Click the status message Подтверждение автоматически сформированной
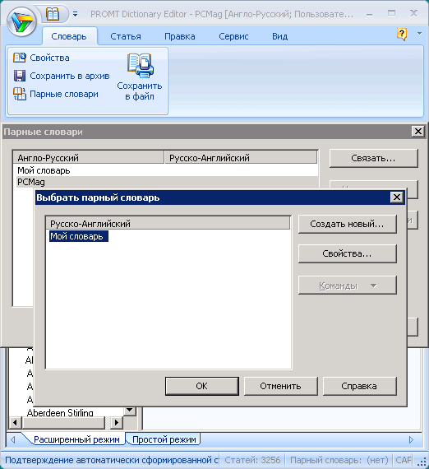This screenshot has height=469, width=429. click(112, 460)
